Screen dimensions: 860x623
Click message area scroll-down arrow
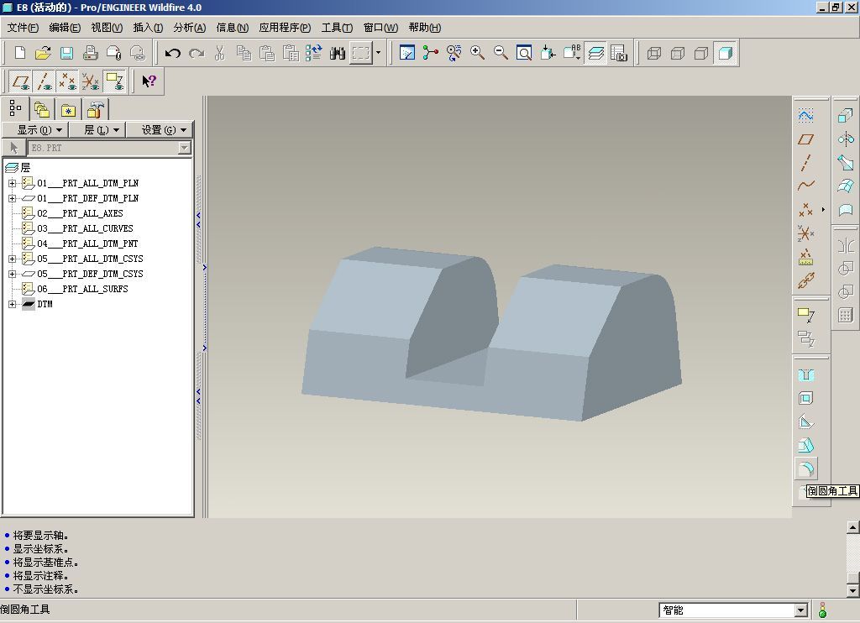tap(853, 590)
